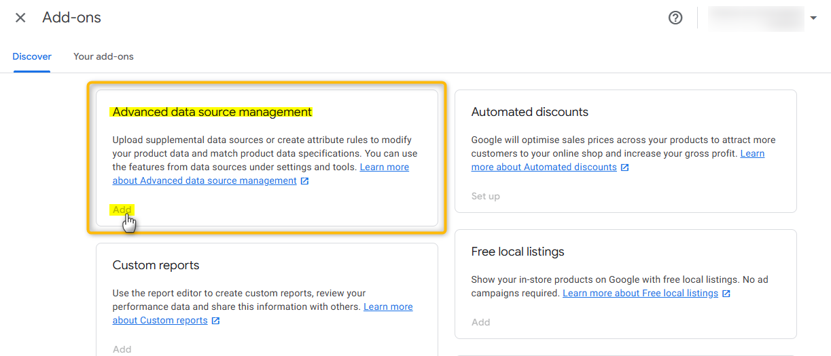Close the Add-ons page with the X icon
The width and height of the screenshot is (831, 356).
[x=20, y=18]
